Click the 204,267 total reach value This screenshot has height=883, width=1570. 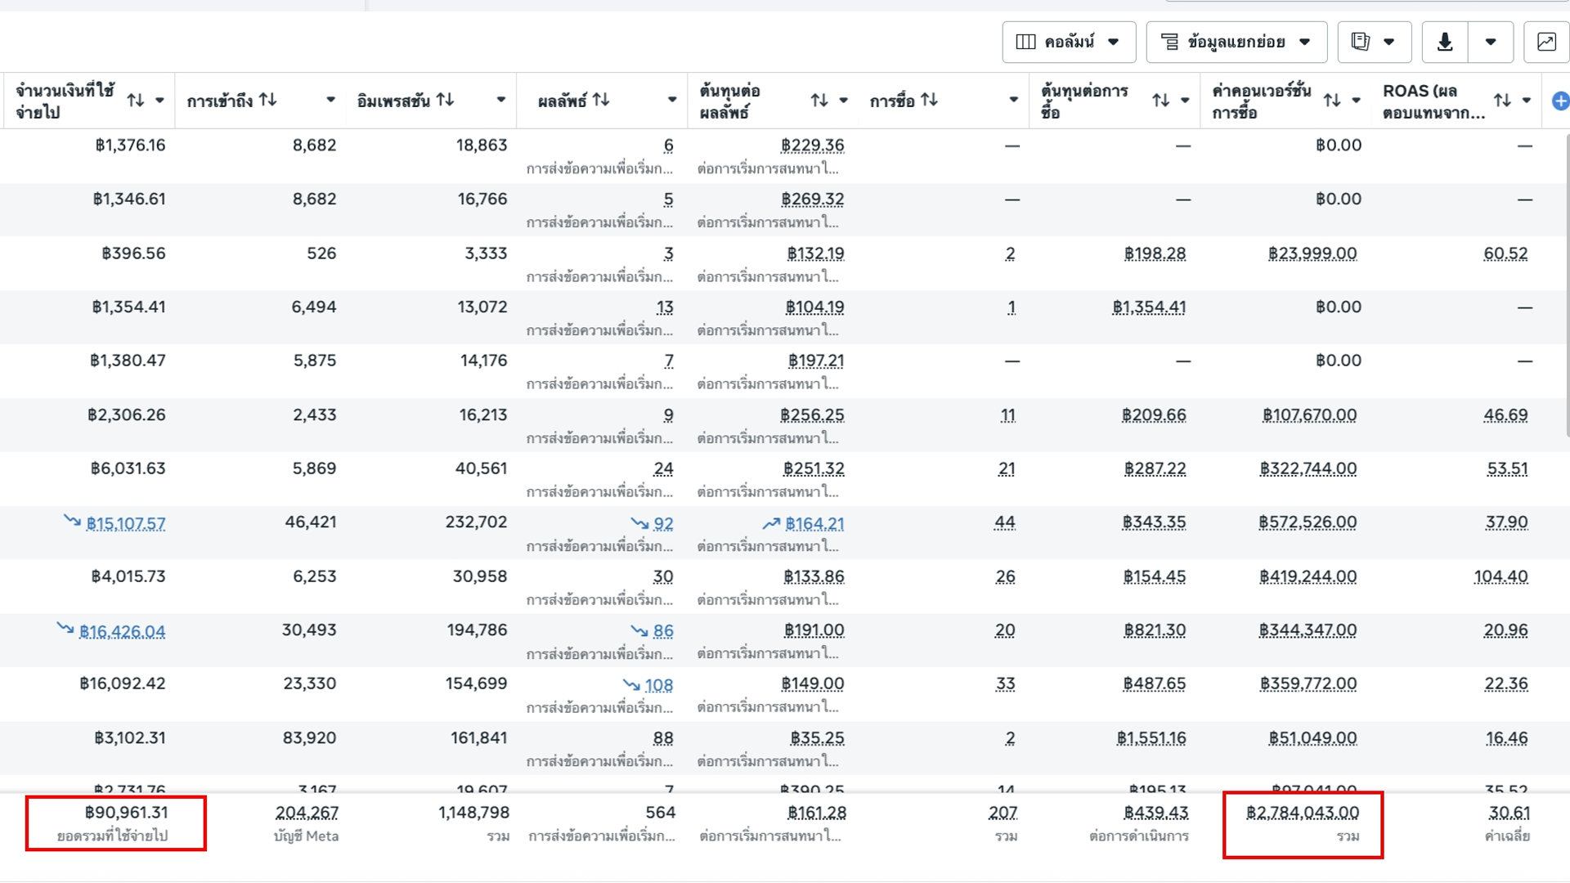307,813
